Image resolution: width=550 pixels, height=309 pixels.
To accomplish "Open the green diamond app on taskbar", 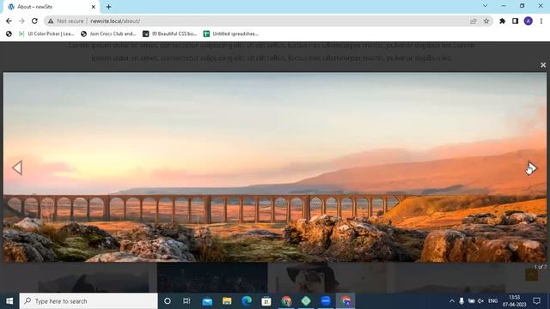I will click(x=306, y=301).
